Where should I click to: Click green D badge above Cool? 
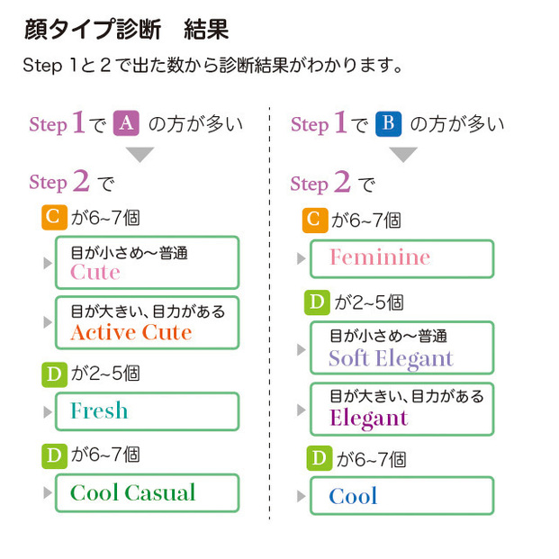[x=316, y=458]
